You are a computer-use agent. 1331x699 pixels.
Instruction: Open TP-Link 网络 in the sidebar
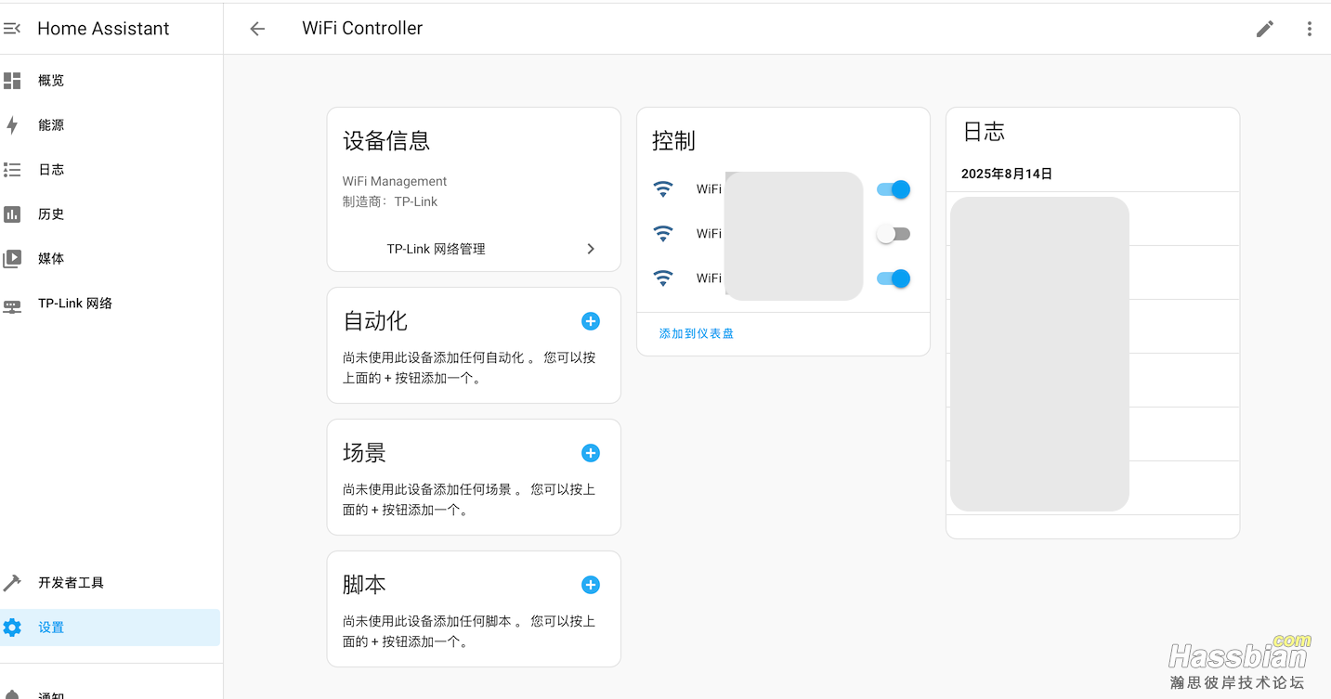click(110, 304)
